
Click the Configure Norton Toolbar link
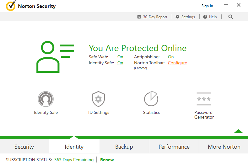(x=177, y=63)
